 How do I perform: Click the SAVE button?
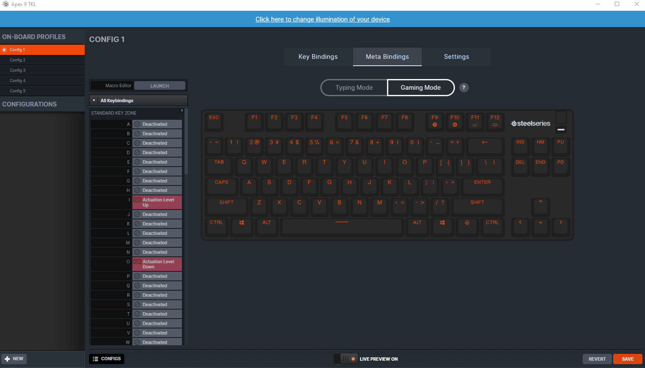click(628, 359)
